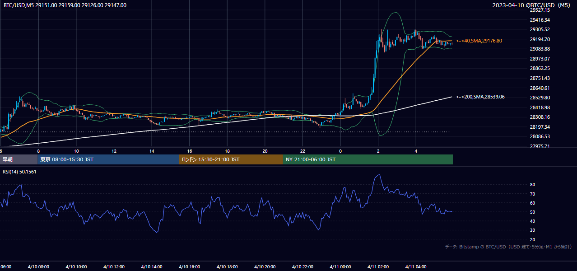Image resolution: width=577 pixels, height=271 pixels.
Task: Click price axis label 28640.61
Action: pos(540,88)
